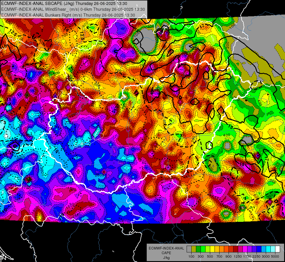Pick the amber legend swatch left of 700
The image size is (285, 262).
tap(217, 249)
